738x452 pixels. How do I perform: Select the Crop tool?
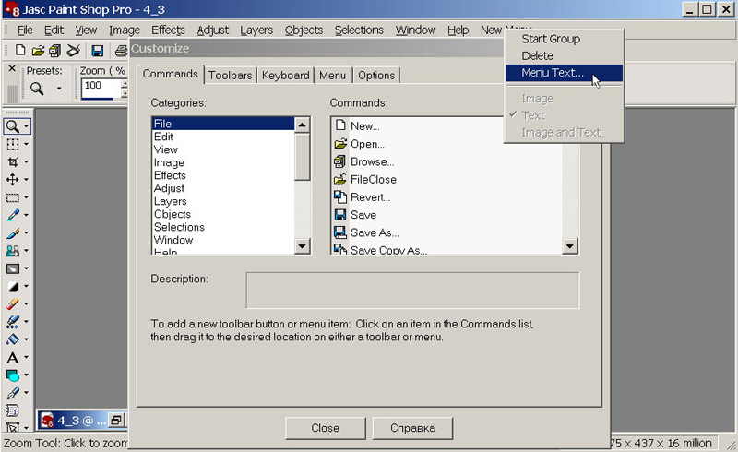point(12,161)
